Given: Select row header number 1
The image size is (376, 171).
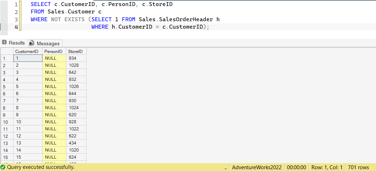Looking at the screenshot, I should [7, 58].
